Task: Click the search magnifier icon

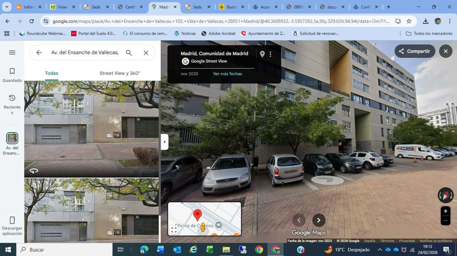Action: tap(129, 52)
